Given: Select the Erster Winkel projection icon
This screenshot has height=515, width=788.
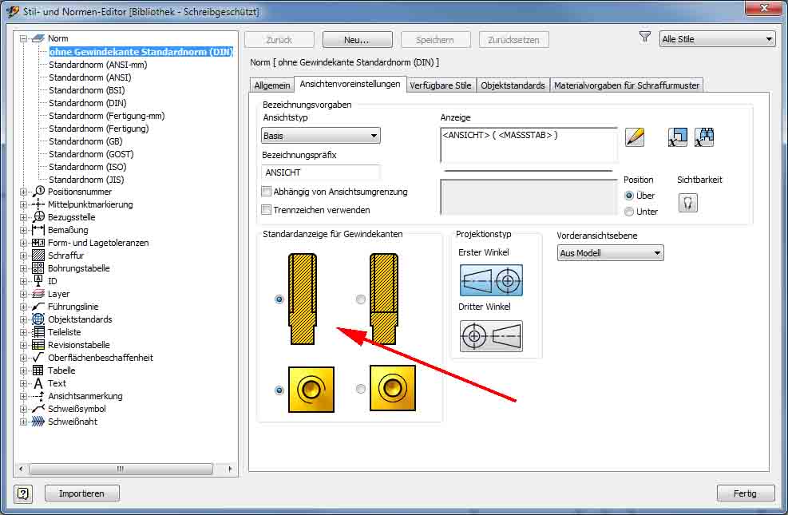Looking at the screenshot, I should pos(491,280).
